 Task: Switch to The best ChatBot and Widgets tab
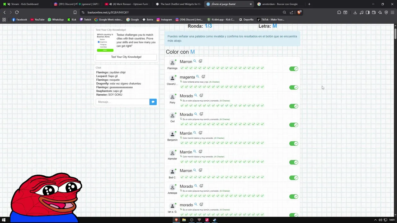pyautogui.click(x=178, y=4)
